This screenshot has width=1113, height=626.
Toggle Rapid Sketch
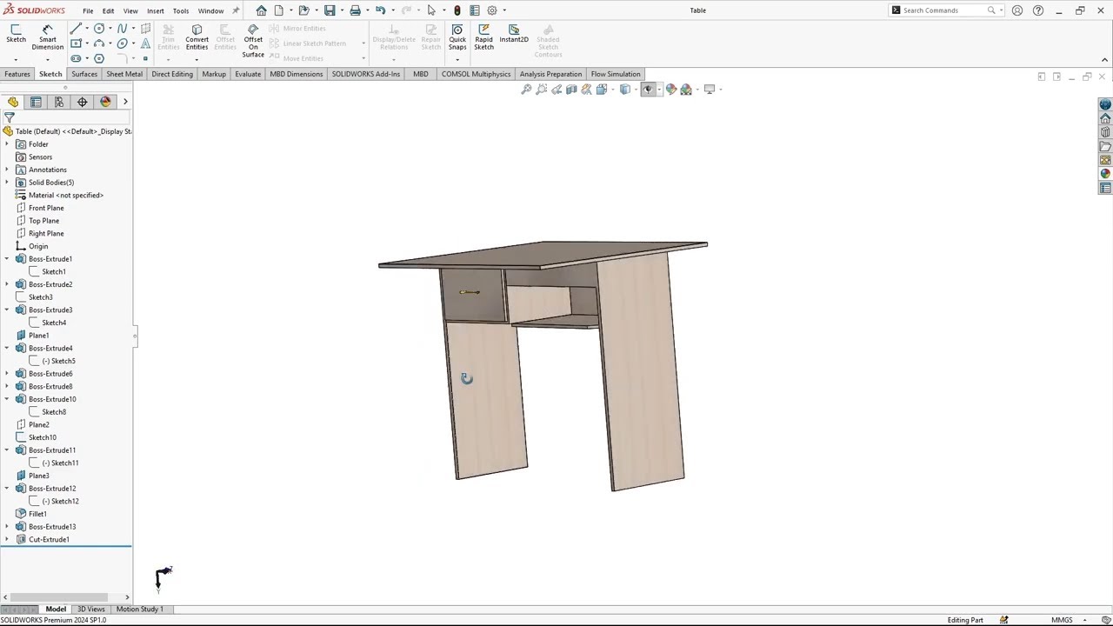[484, 37]
